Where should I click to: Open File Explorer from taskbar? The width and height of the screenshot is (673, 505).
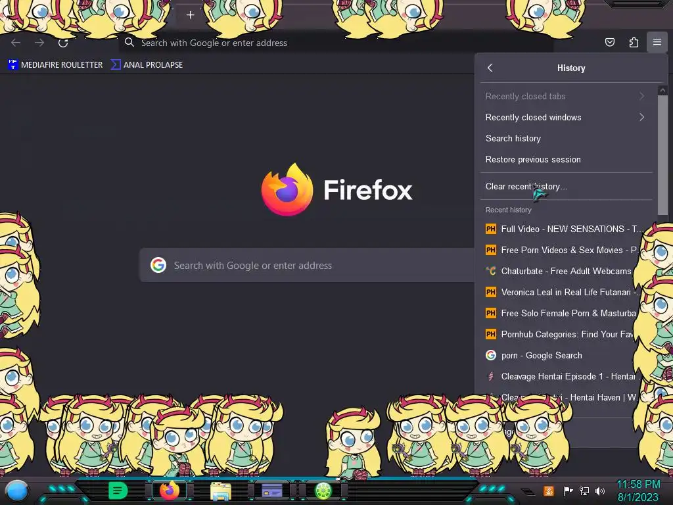pyautogui.click(x=221, y=491)
